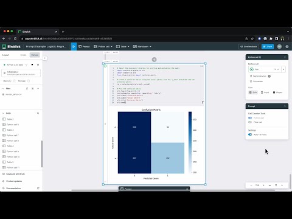Open the Python cell toolbar dropdown

click(x=103, y=47)
